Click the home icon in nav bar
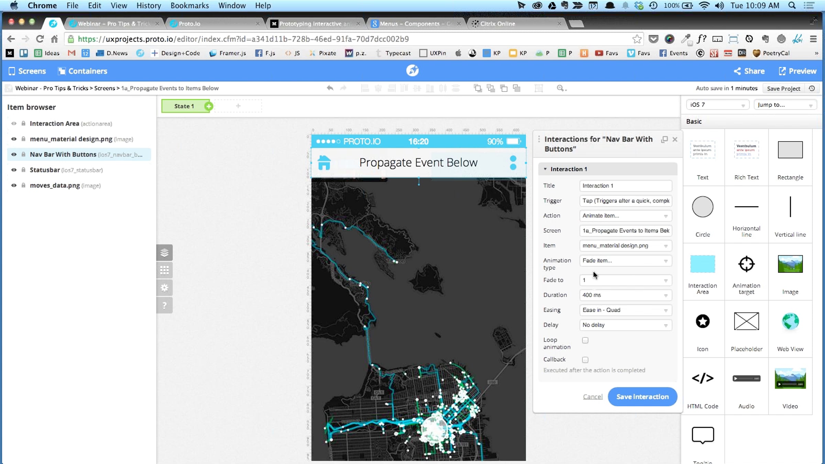This screenshot has height=464, width=825. [x=324, y=163]
